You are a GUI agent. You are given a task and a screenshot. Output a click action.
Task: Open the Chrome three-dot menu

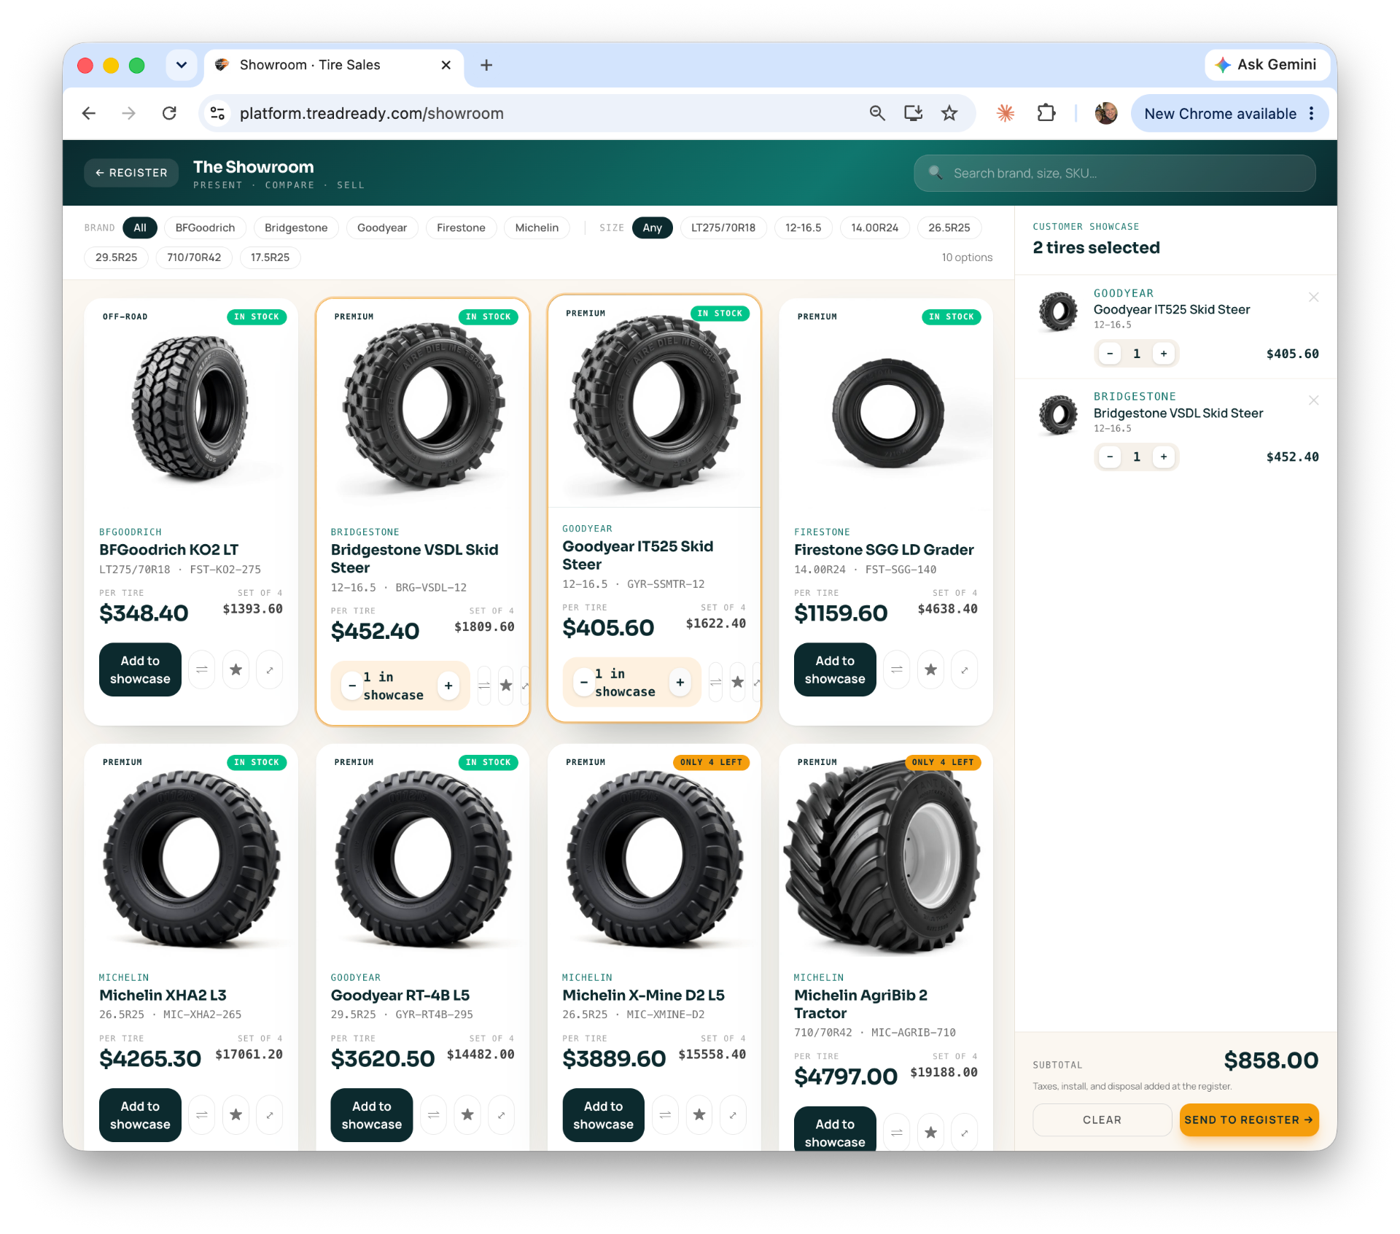1311,113
